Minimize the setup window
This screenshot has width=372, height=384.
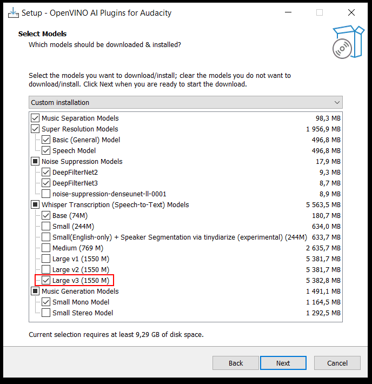click(288, 12)
